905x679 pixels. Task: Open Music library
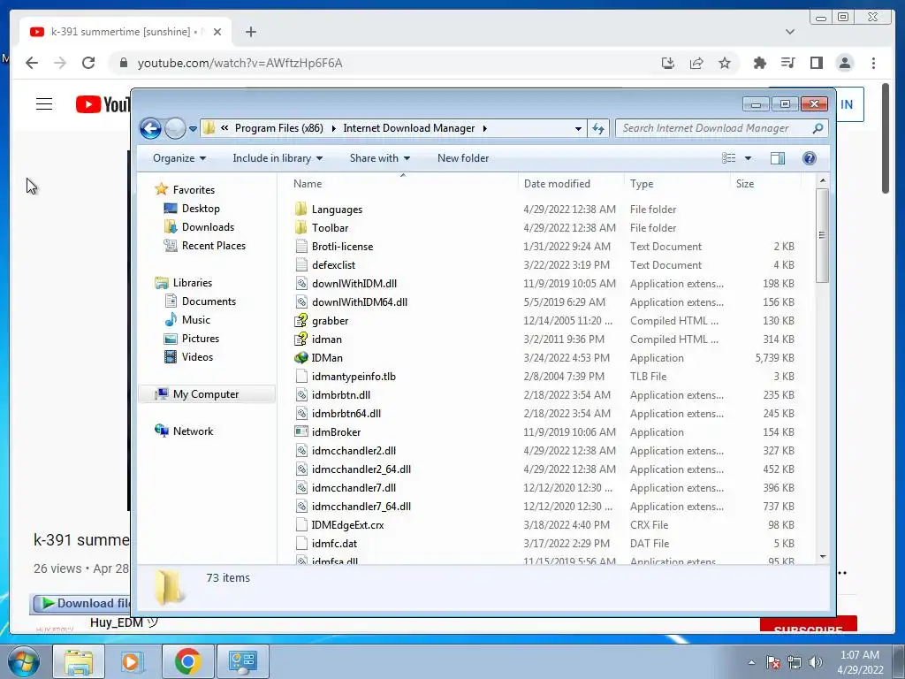195,320
